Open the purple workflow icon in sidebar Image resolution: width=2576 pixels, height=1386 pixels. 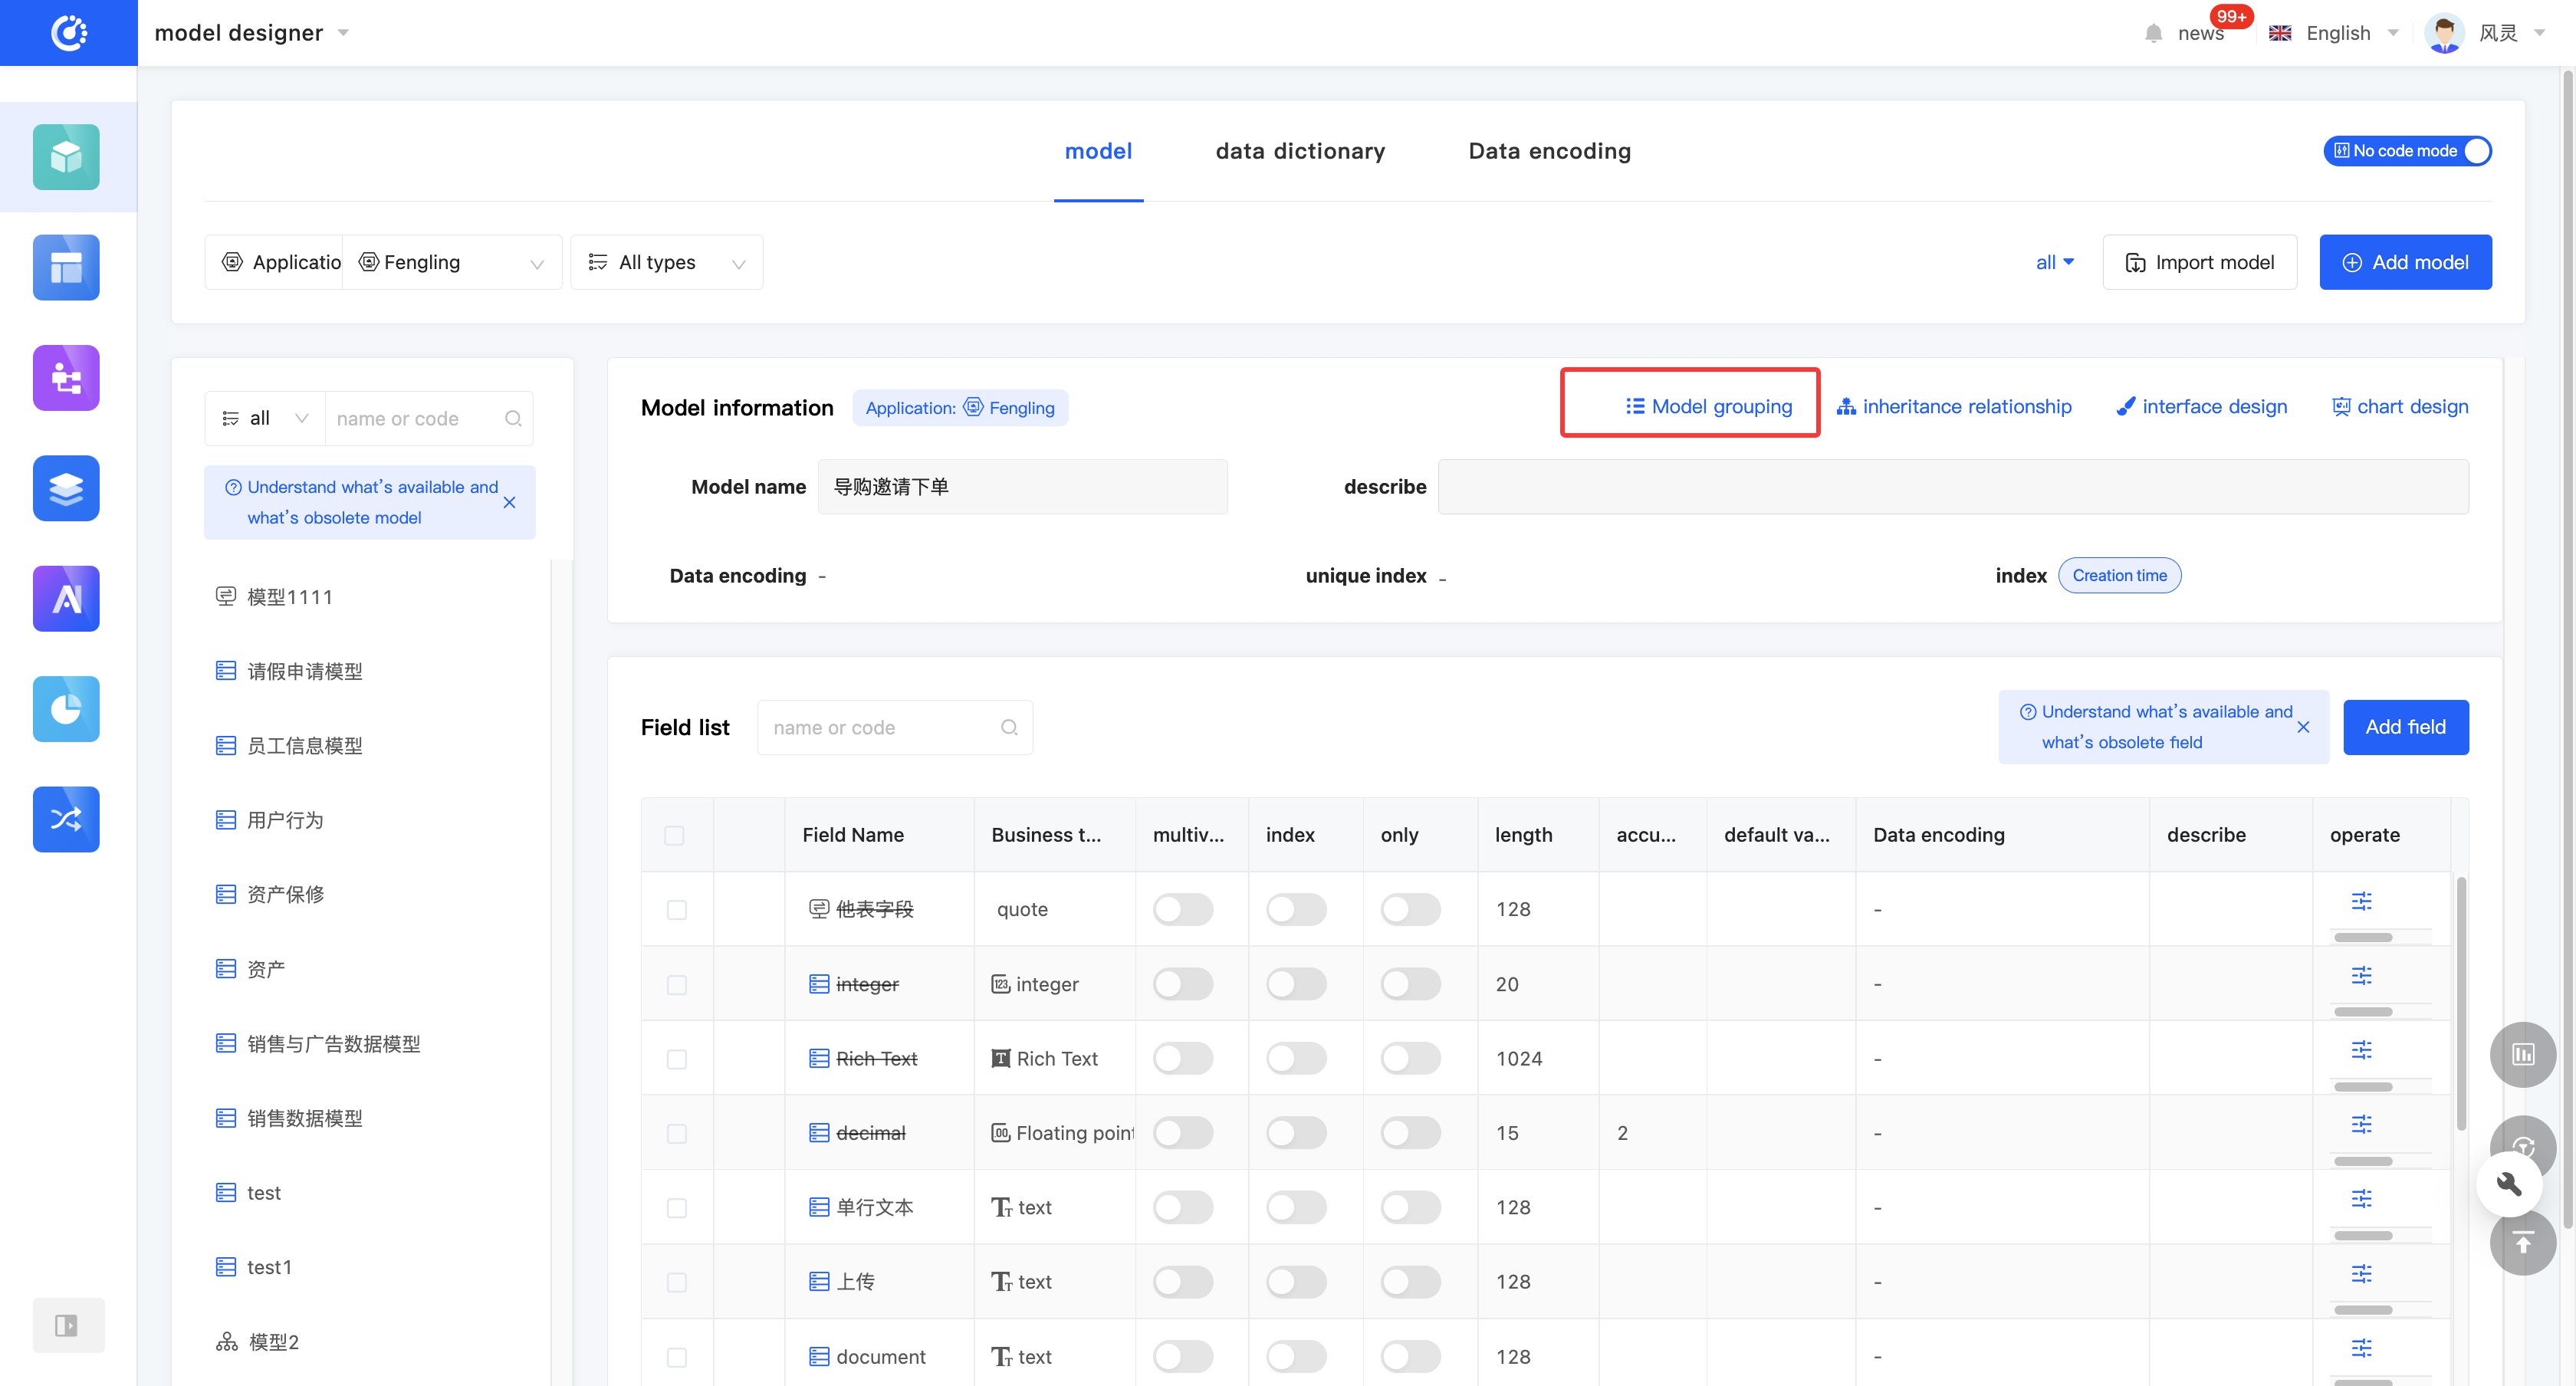[x=66, y=378]
